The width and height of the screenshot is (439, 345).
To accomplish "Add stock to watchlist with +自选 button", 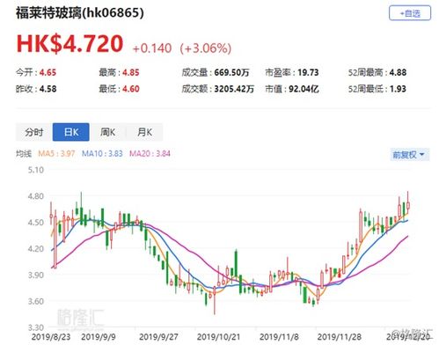I will (410, 13).
